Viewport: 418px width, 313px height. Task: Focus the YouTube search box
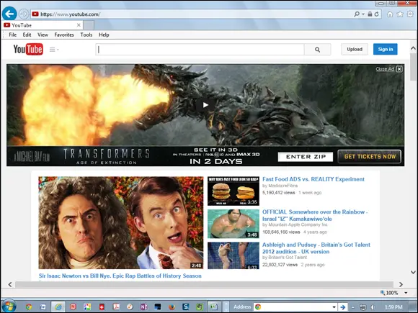click(x=200, y=50)
